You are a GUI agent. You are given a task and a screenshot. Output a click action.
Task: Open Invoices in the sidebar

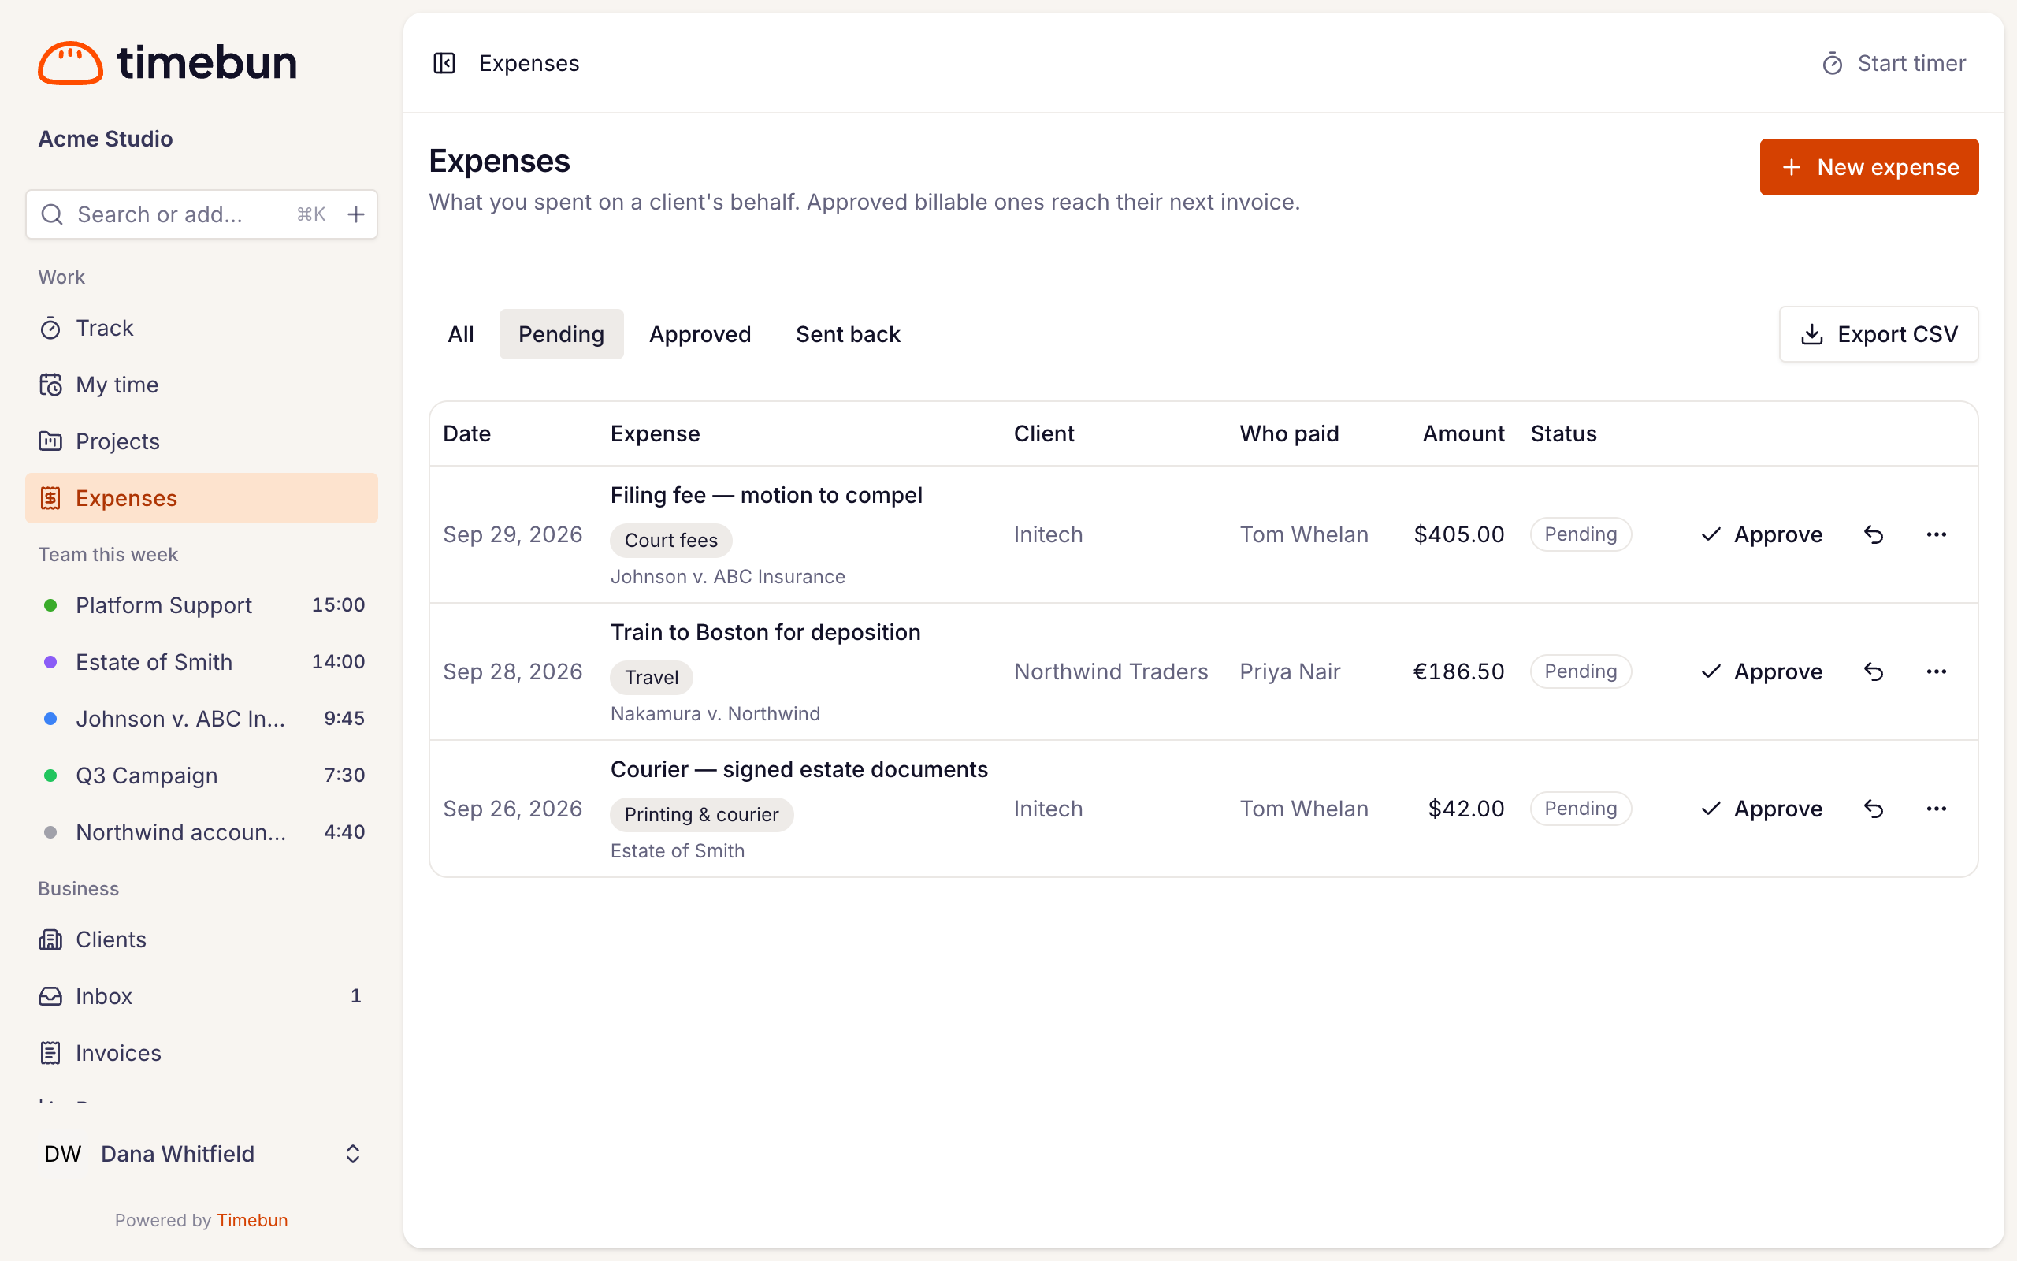202,1052
